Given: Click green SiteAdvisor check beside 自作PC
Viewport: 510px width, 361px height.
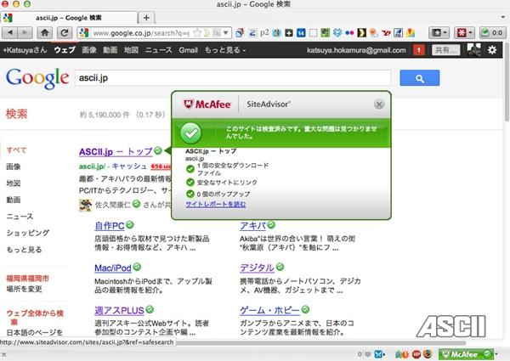Looking at the screenshot, I should click(x=130, y=225).
